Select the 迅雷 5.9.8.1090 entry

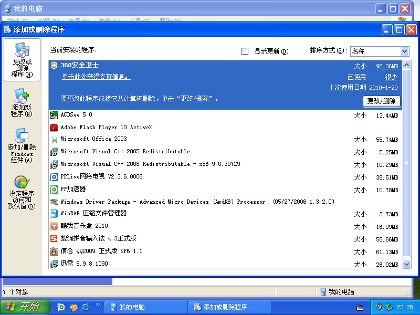(225, 264)
